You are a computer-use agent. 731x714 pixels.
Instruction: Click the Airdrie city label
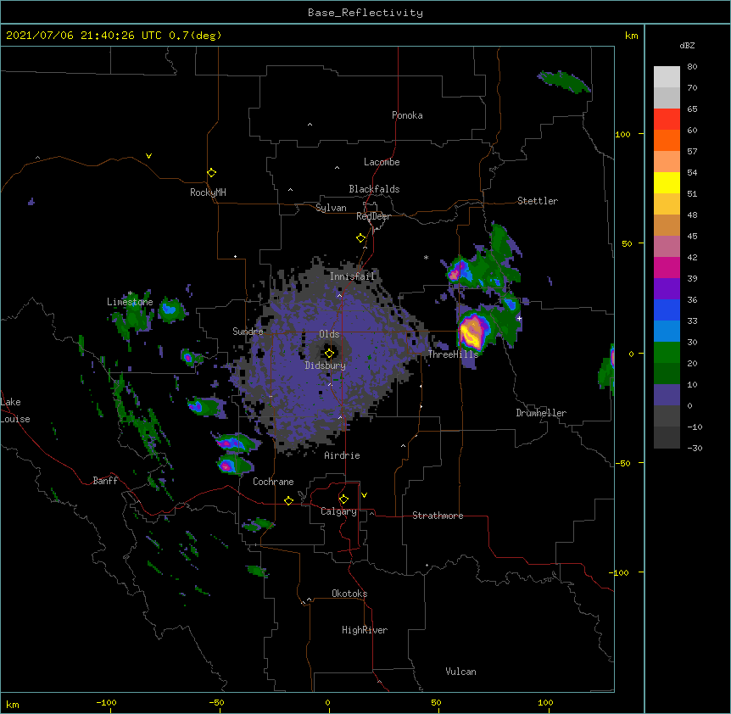click(x=343, y=455)
